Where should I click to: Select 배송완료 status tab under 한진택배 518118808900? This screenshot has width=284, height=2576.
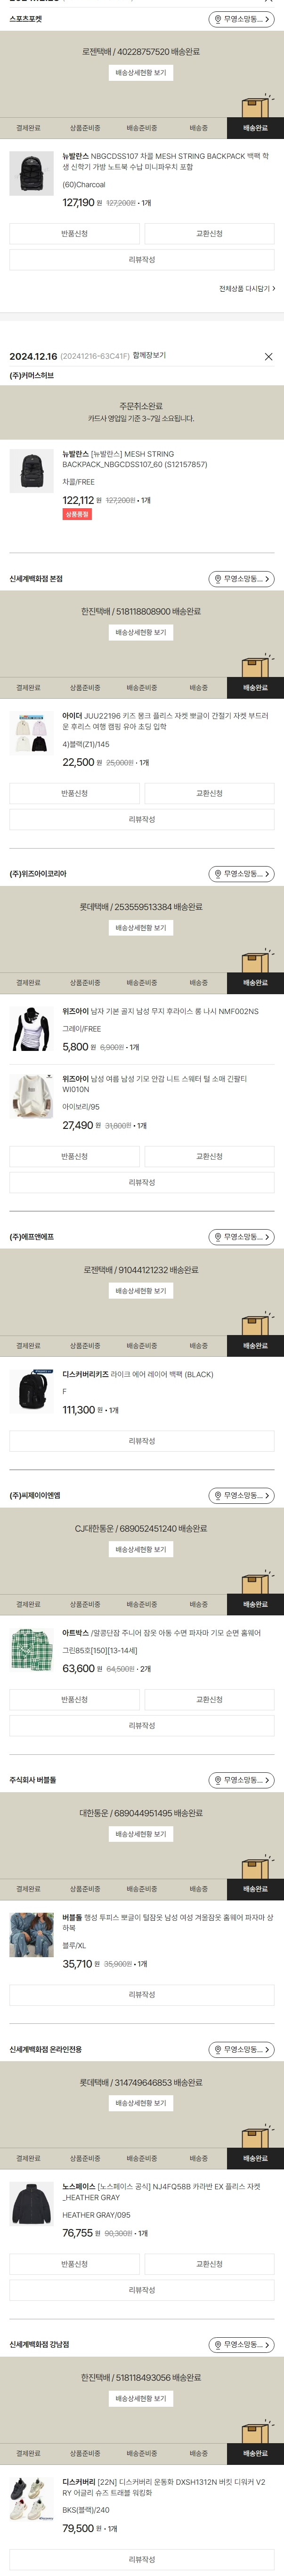point(255,688)
